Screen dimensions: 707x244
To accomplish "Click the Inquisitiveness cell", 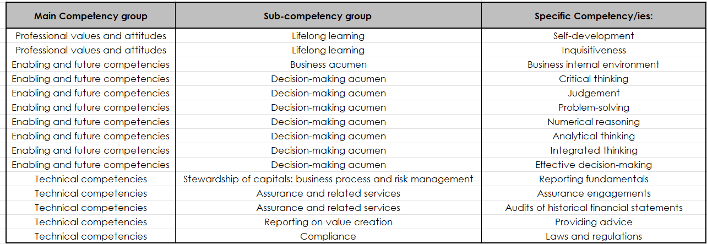I will (594, 50).
